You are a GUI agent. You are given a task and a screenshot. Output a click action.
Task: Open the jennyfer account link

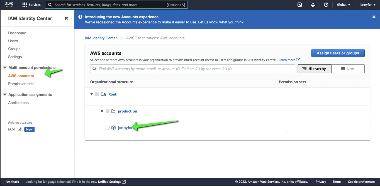pyautogui.click(x=125, y=128)
